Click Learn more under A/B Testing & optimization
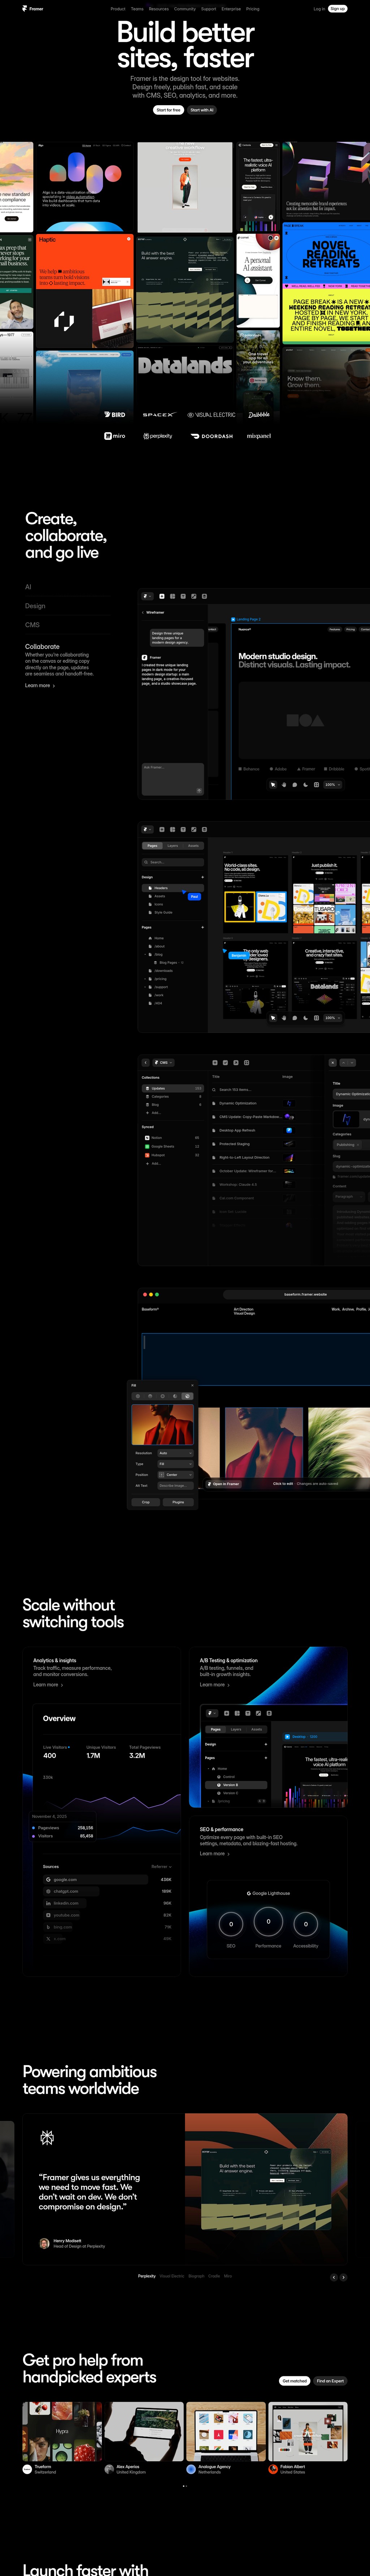The height and width of the screenshot is (2576, 370). pyautogui.click(x=215, y=1685)
